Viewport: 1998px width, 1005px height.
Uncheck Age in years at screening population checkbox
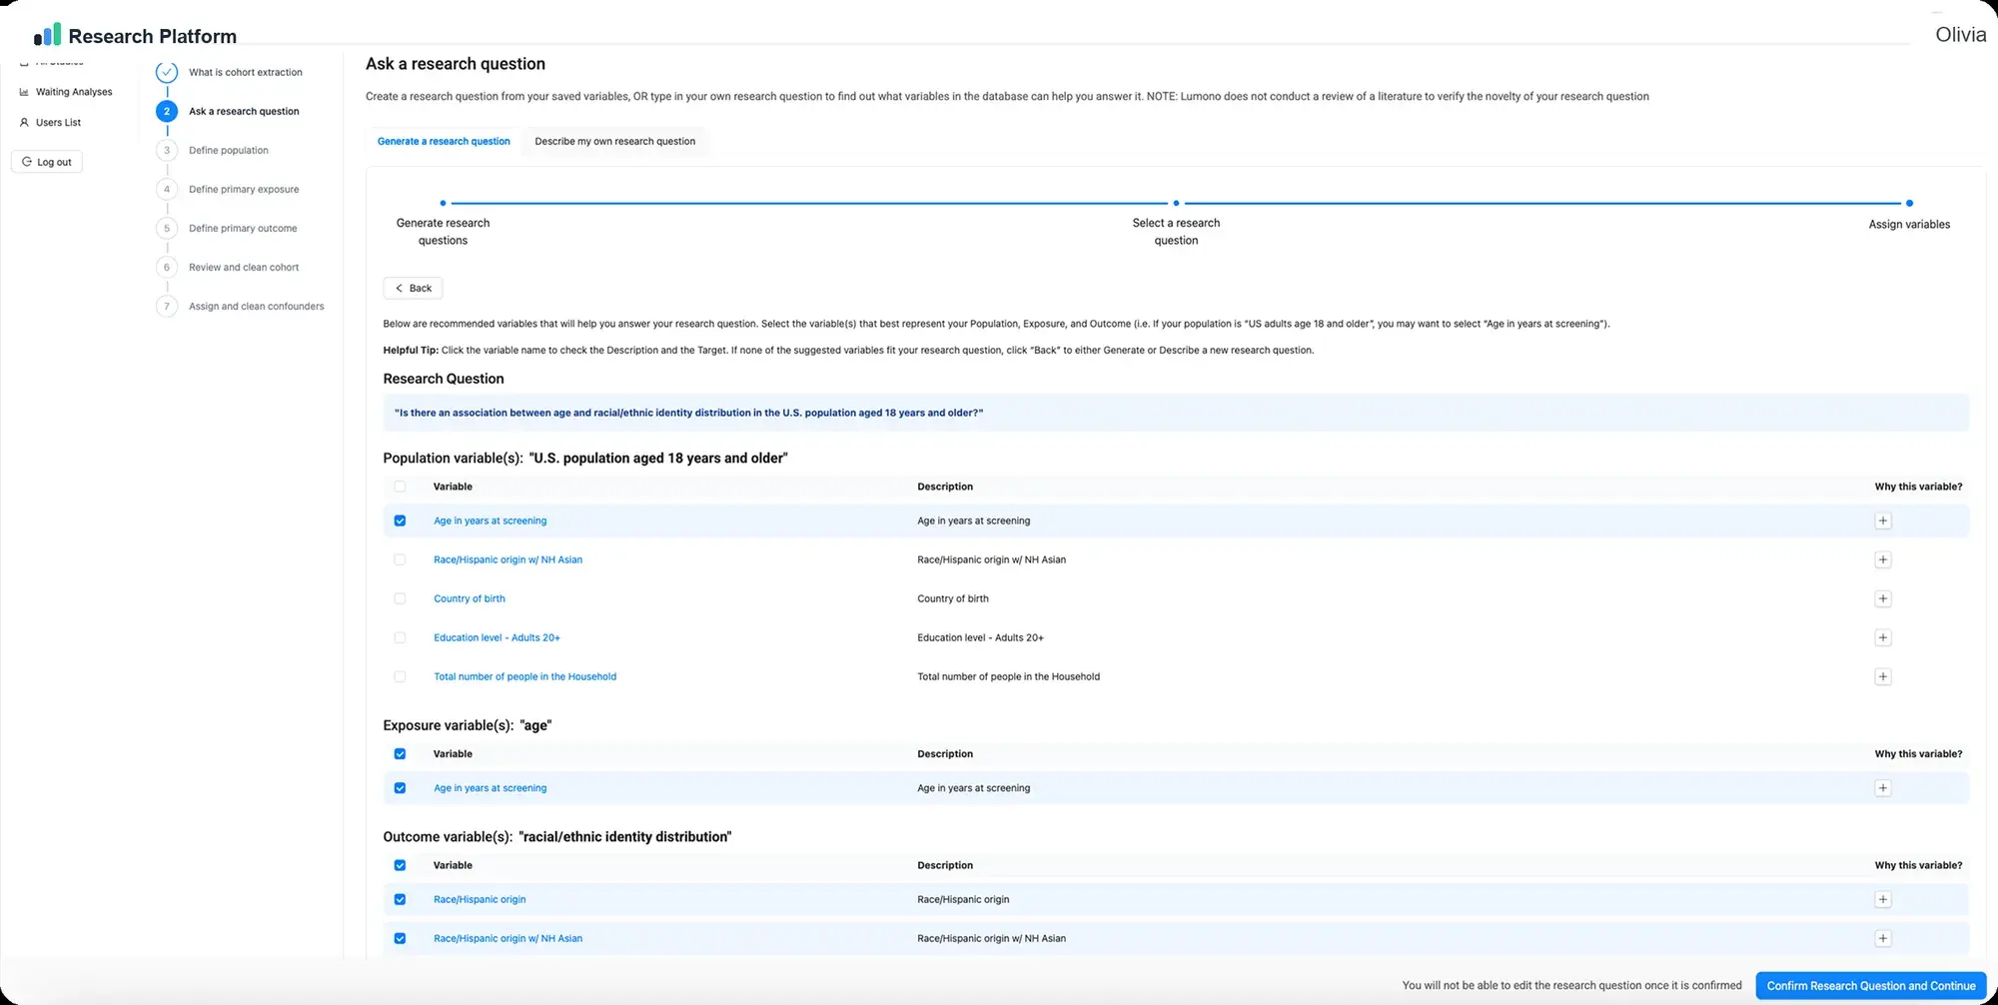(x=400, y=520)
